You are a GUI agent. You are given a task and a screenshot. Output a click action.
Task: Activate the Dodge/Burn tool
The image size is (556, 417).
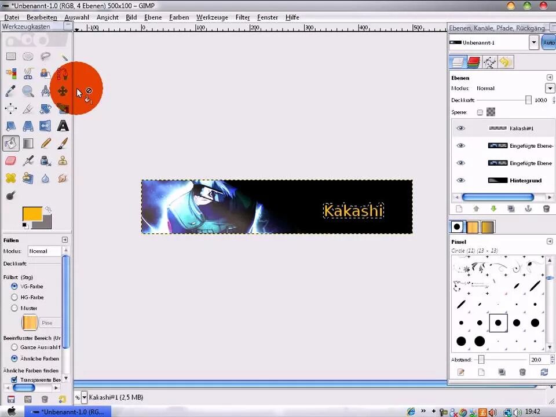10,195
